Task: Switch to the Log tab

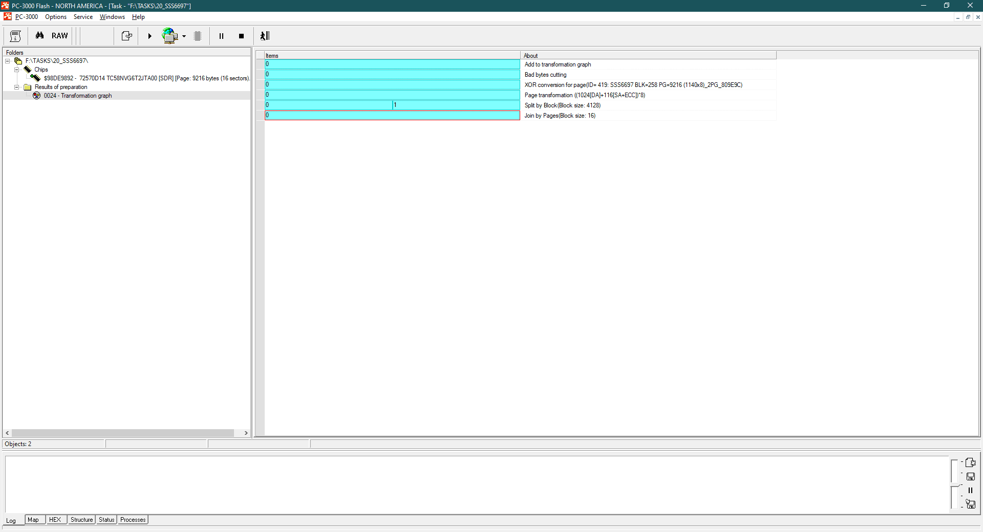Action: [11, 520]
